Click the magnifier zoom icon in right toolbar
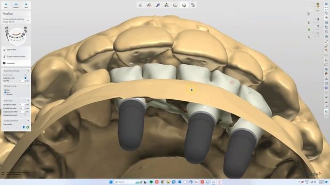Image resolution: width=330 pixels, height=185 pixels. 326,50
